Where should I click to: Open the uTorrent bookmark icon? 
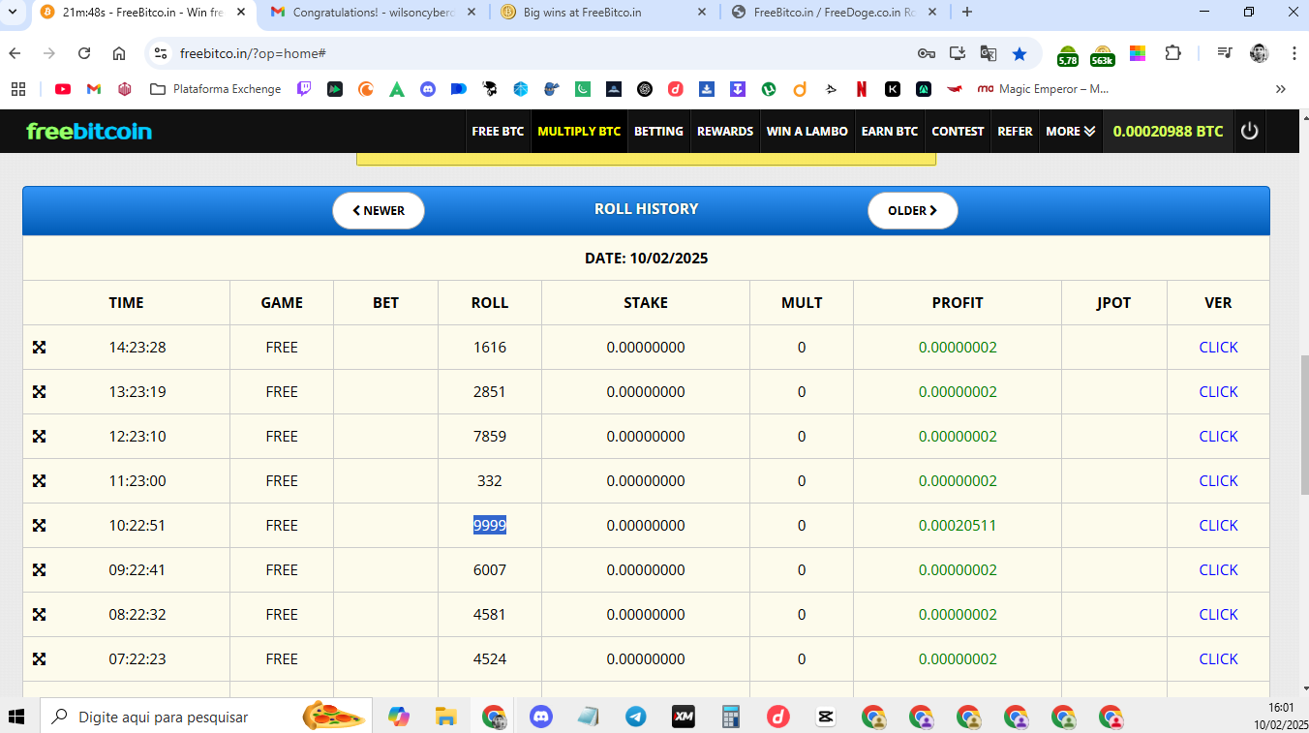[x=769, y=89]
